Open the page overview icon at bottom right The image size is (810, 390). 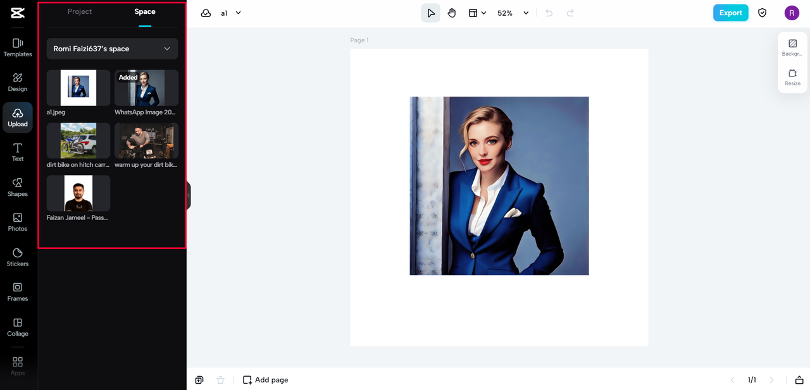click(x=799, y=380)
